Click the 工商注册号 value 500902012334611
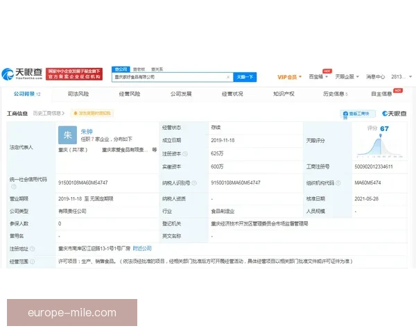The height and width of the screenshot is (333, 416). [374, 166]
